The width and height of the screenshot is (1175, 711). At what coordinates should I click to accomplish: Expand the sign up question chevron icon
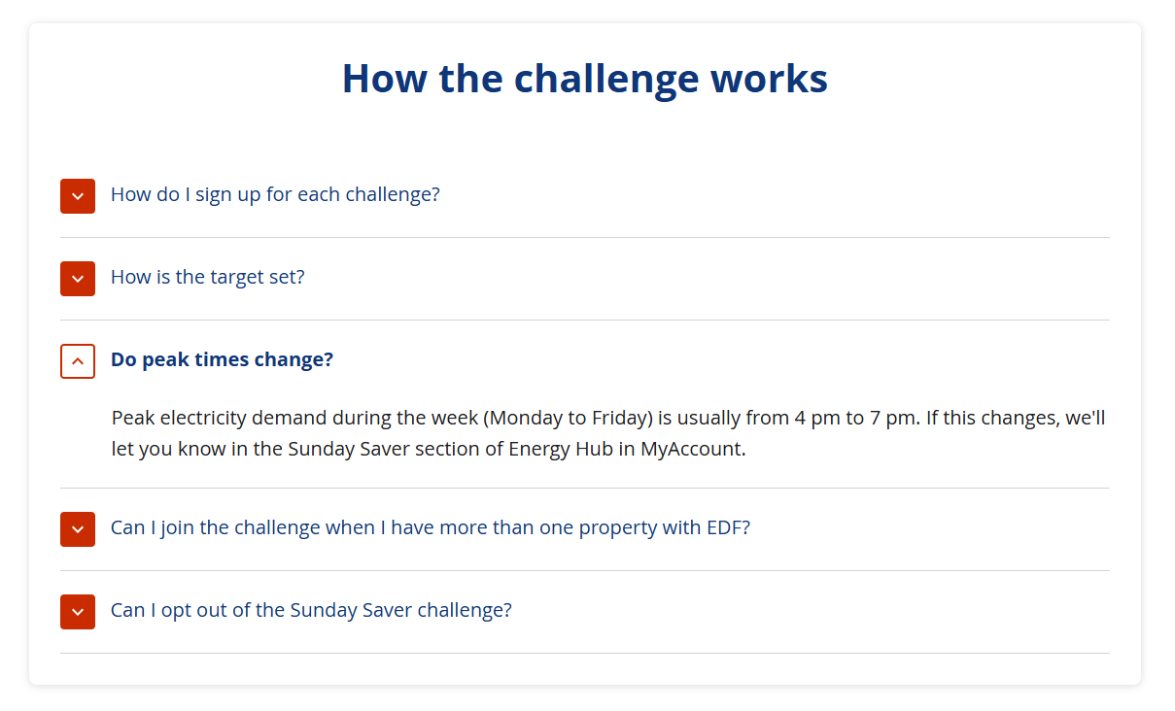click(78, 196)
